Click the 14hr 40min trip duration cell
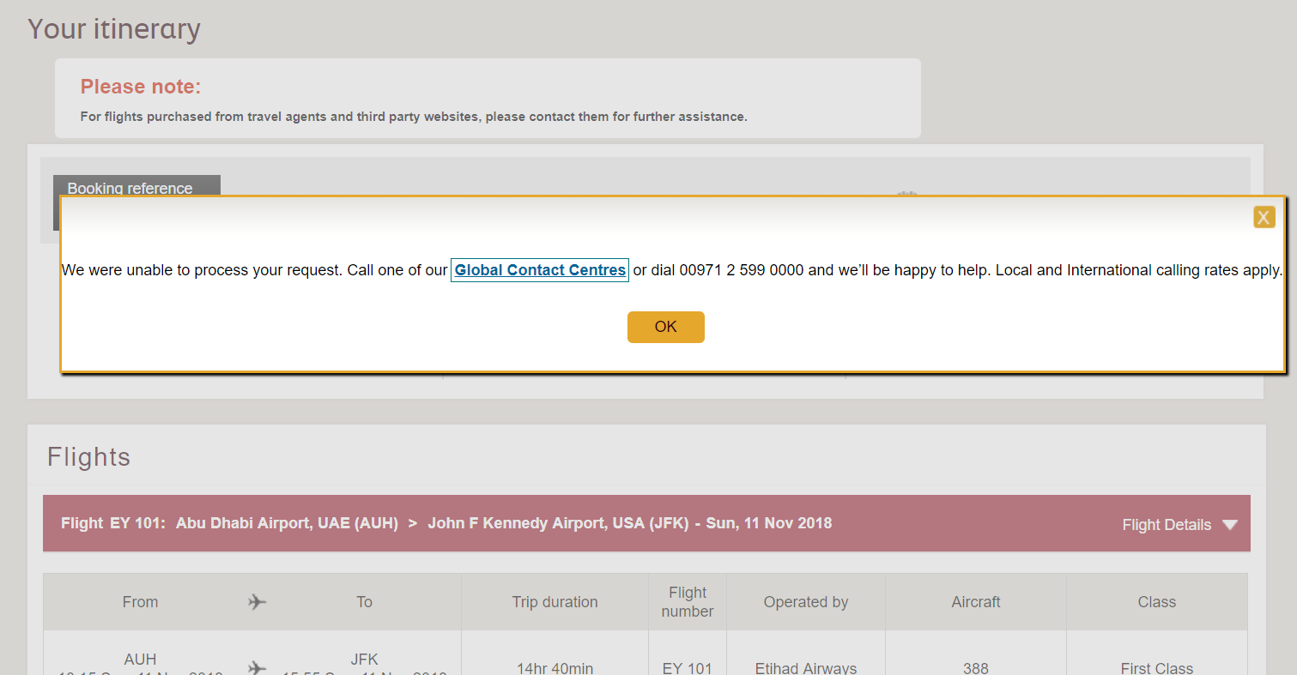The width and height of the screenshot is (1297, 675). tap(555, 667)
